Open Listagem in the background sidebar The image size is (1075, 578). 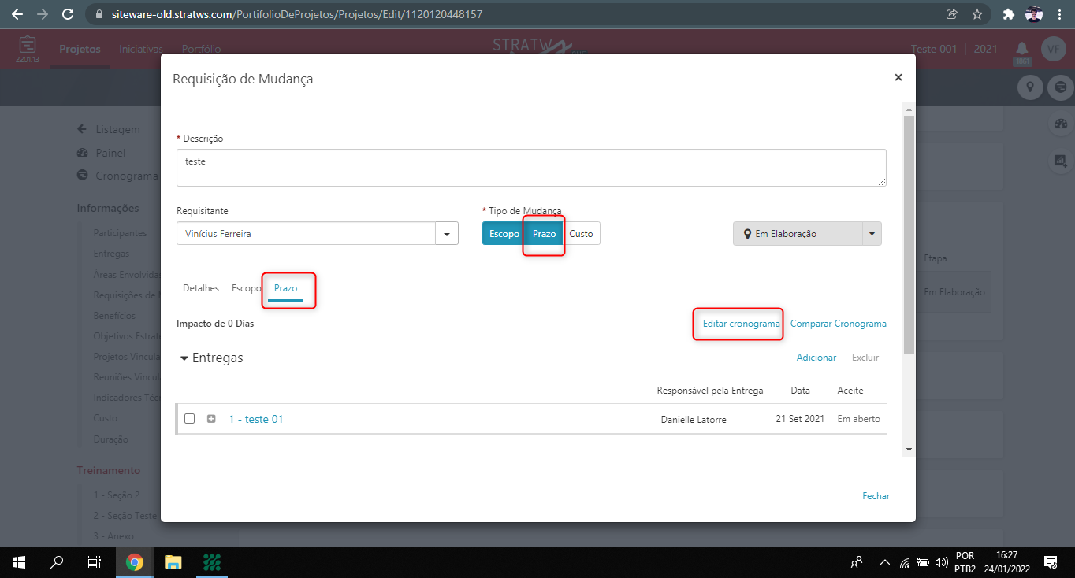click(x=117, y=129)
